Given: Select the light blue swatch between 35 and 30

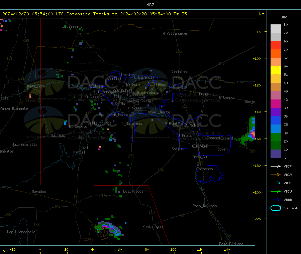Looking at the screenshot, I should pos(276,129).
